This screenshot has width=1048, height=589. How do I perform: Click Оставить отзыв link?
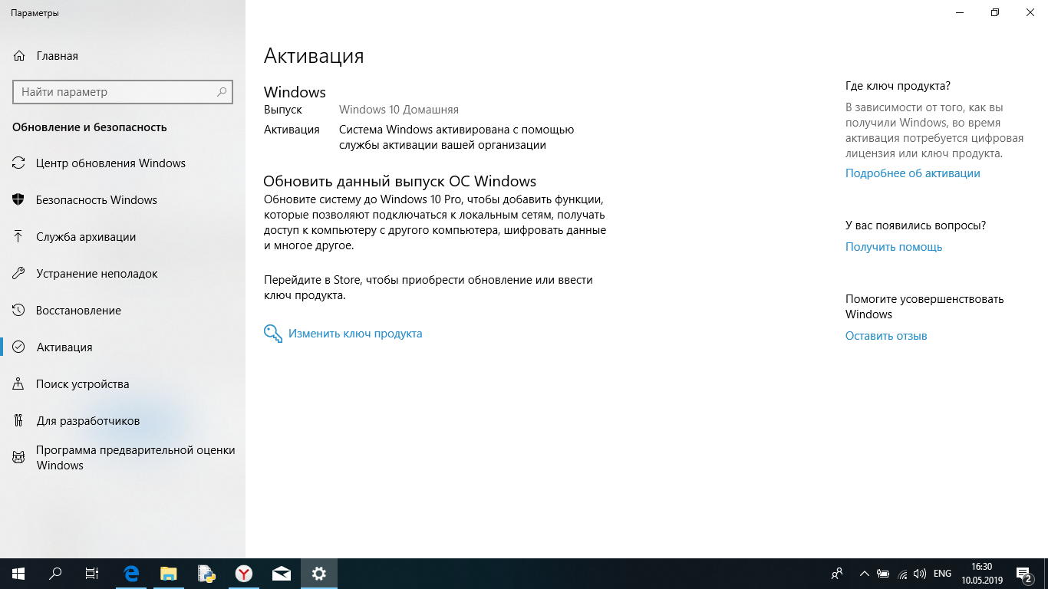(886, 336)
